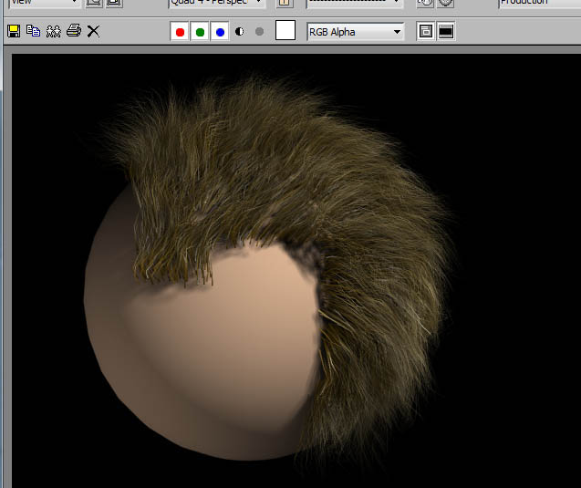Toggle the blue channel display
581x488 pixels.
tap(220, 32)
